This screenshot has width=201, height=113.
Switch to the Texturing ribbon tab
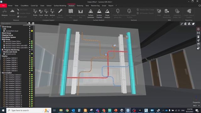80,6
